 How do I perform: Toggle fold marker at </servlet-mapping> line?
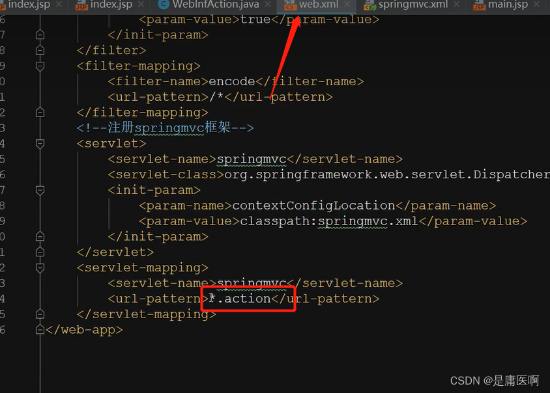pos(40,314)
